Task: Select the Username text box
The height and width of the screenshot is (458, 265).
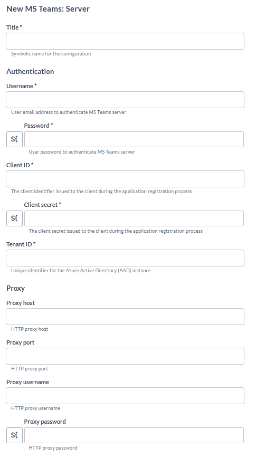Action: point(125,100)
